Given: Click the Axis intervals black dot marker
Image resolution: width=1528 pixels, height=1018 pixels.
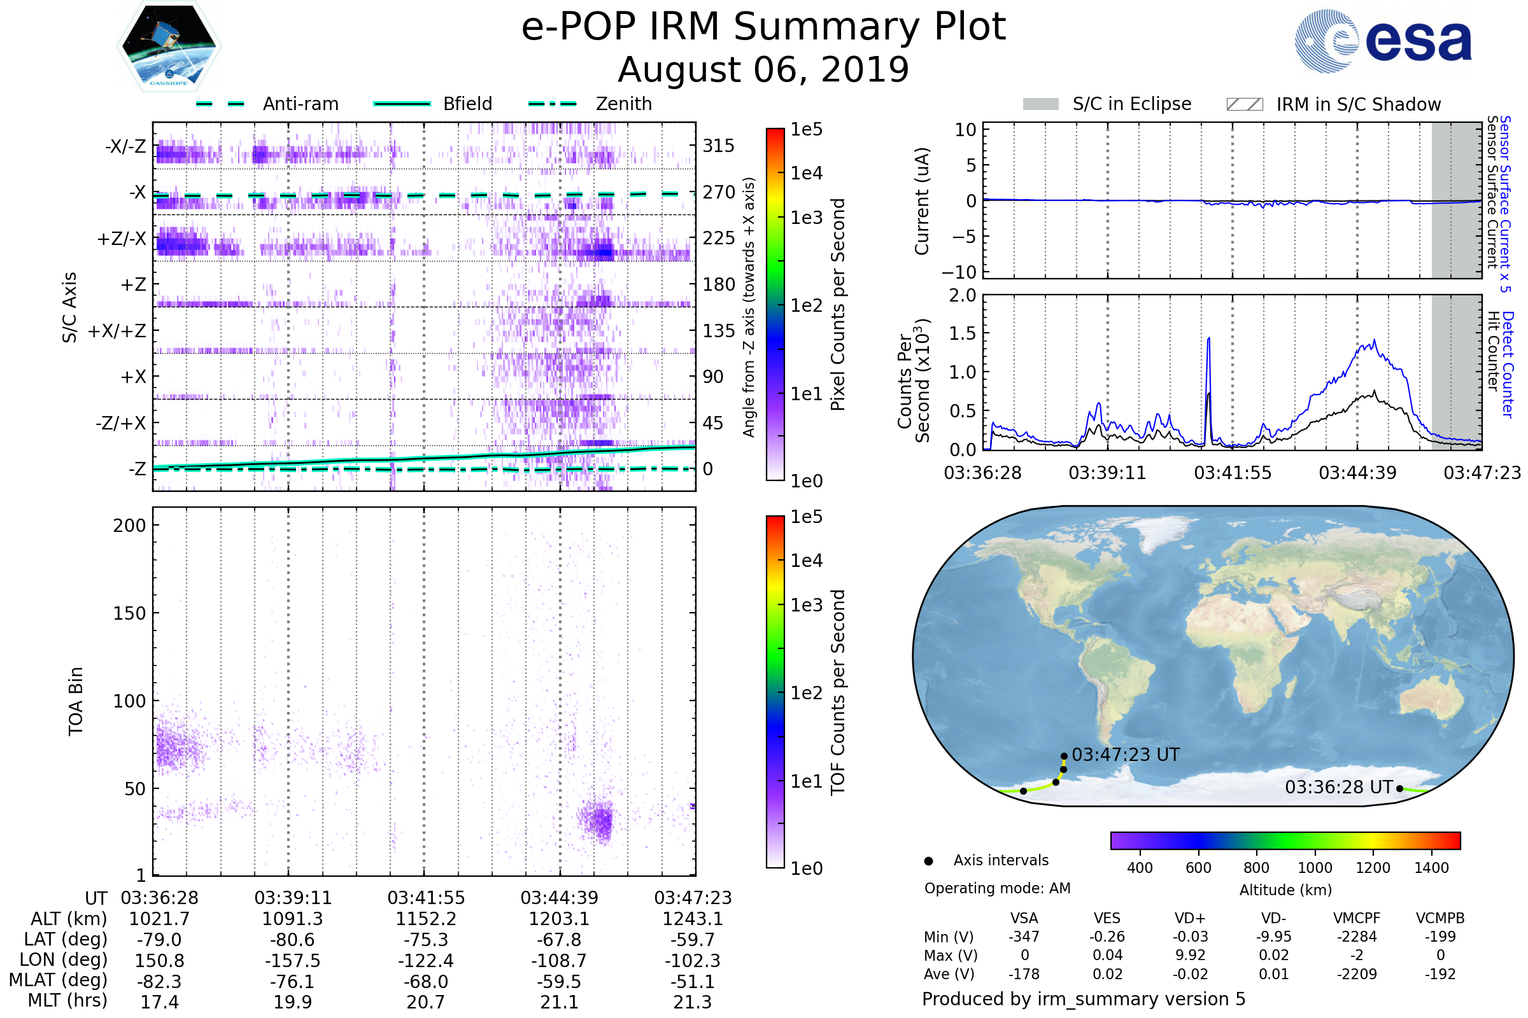Looking at the screenshot, I should [928, 861].
